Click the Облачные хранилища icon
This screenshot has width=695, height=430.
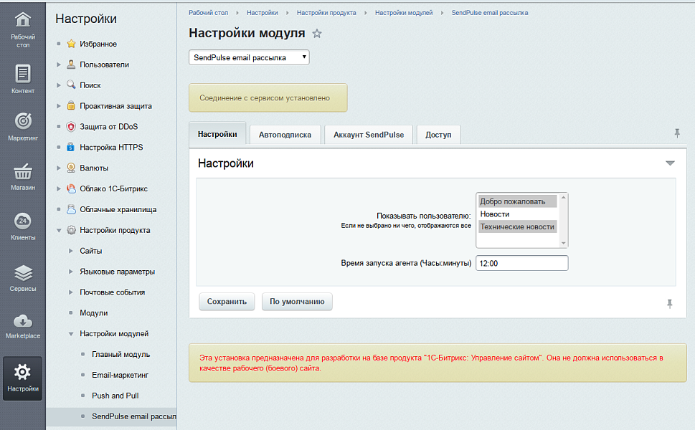tap(71, 209)
